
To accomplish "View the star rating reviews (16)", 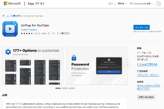I will coord(29,33).
